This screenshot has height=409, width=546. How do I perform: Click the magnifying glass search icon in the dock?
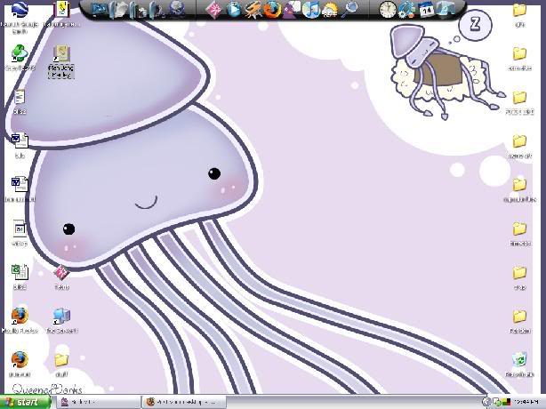[349, 10]
